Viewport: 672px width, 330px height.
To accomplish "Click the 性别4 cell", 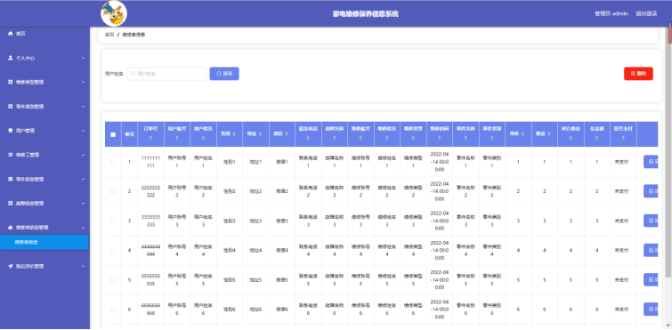I will [230, 250].
